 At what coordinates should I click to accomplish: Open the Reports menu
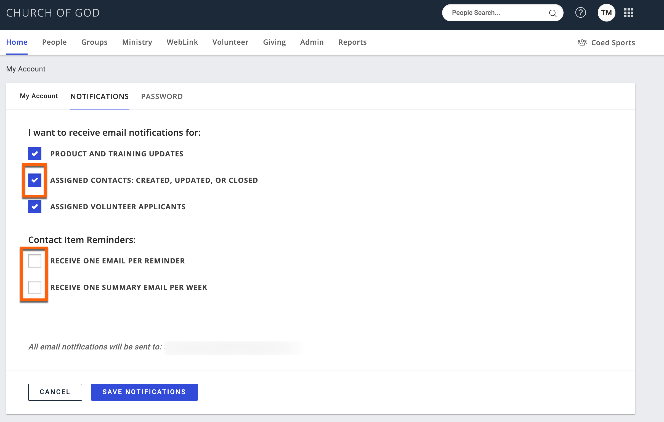click(x=352, y=42)
